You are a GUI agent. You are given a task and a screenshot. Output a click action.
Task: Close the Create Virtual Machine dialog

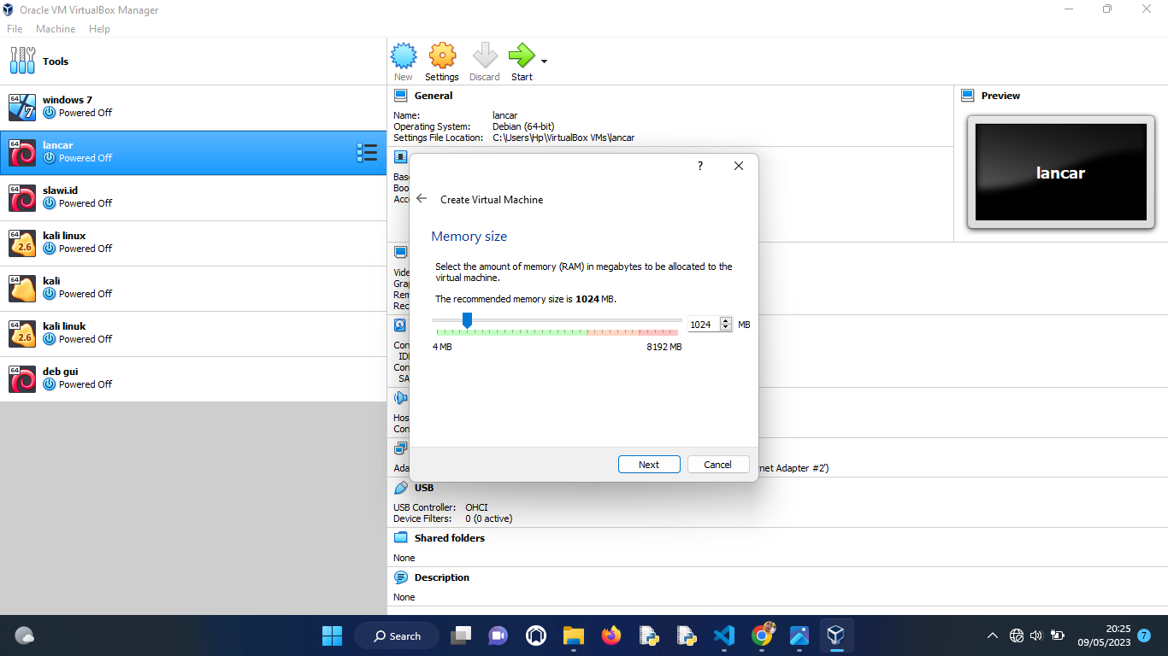[x=739, y=166]
